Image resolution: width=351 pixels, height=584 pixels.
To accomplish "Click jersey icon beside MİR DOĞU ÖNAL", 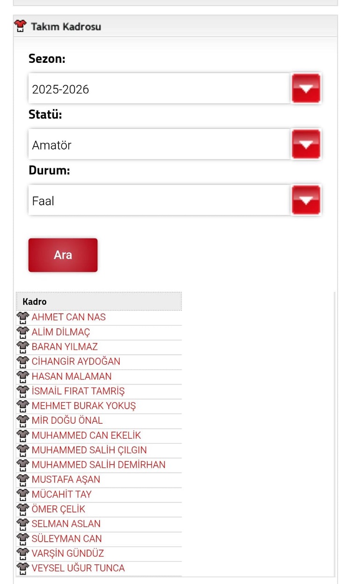I will [x=22, y=420].
